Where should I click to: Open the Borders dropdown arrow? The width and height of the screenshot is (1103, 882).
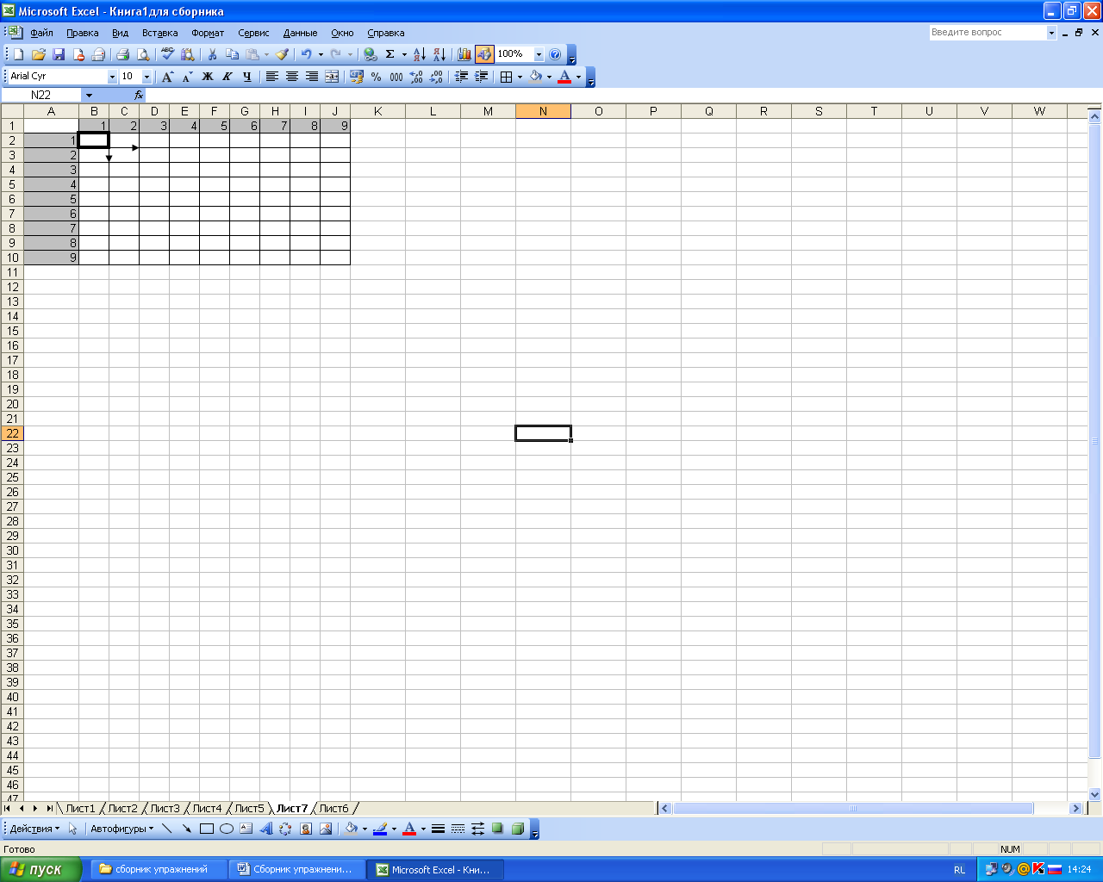520,77
